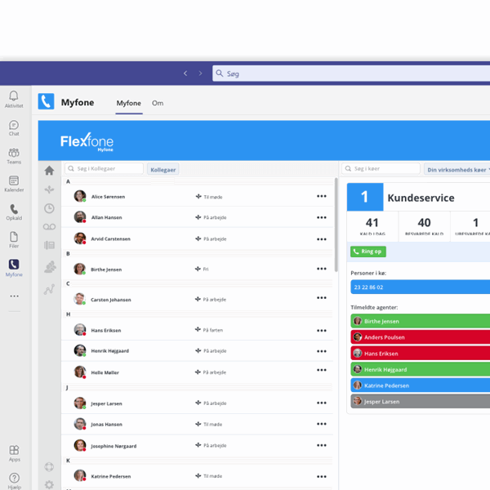Open the Apps icon in the Teams sidebar
Image resolution: width=490 pixels, height=490 pixels.
click(x=13, y=452)
